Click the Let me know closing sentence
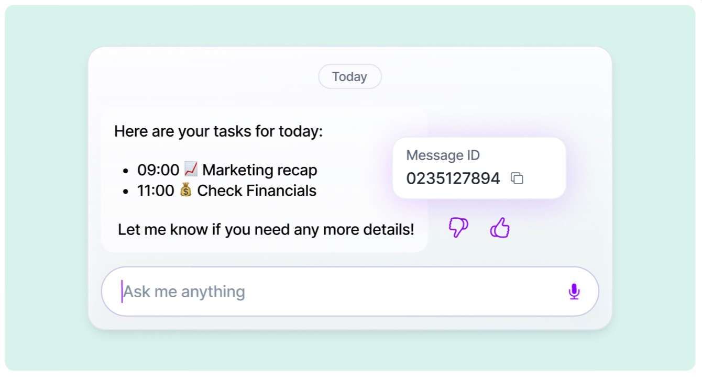The height and width of the screenshot is (381, 702). coord(266,229)
